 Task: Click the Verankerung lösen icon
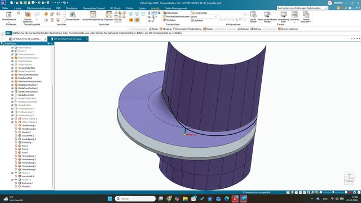point(283,15)
